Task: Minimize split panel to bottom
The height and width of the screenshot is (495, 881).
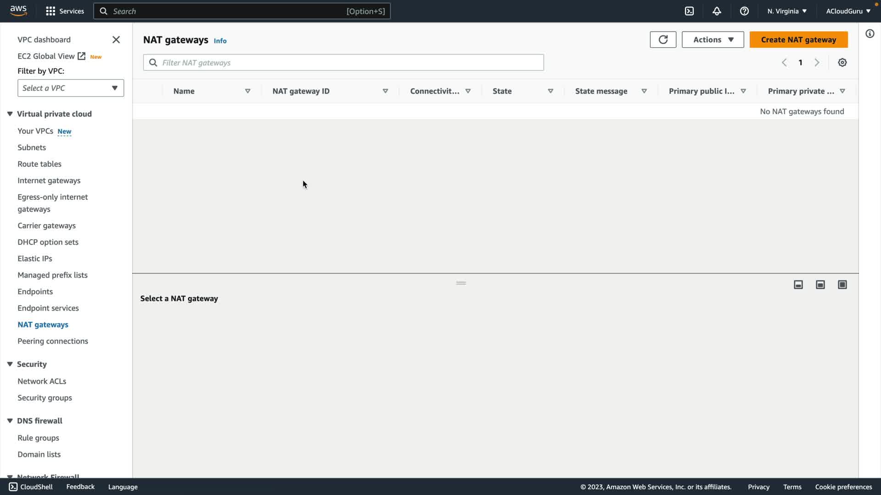Action: click(798, 285)
